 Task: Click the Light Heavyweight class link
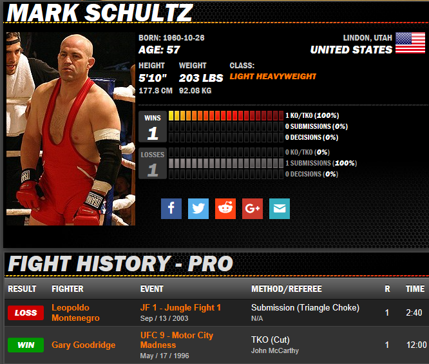click(x=272, y=77)
